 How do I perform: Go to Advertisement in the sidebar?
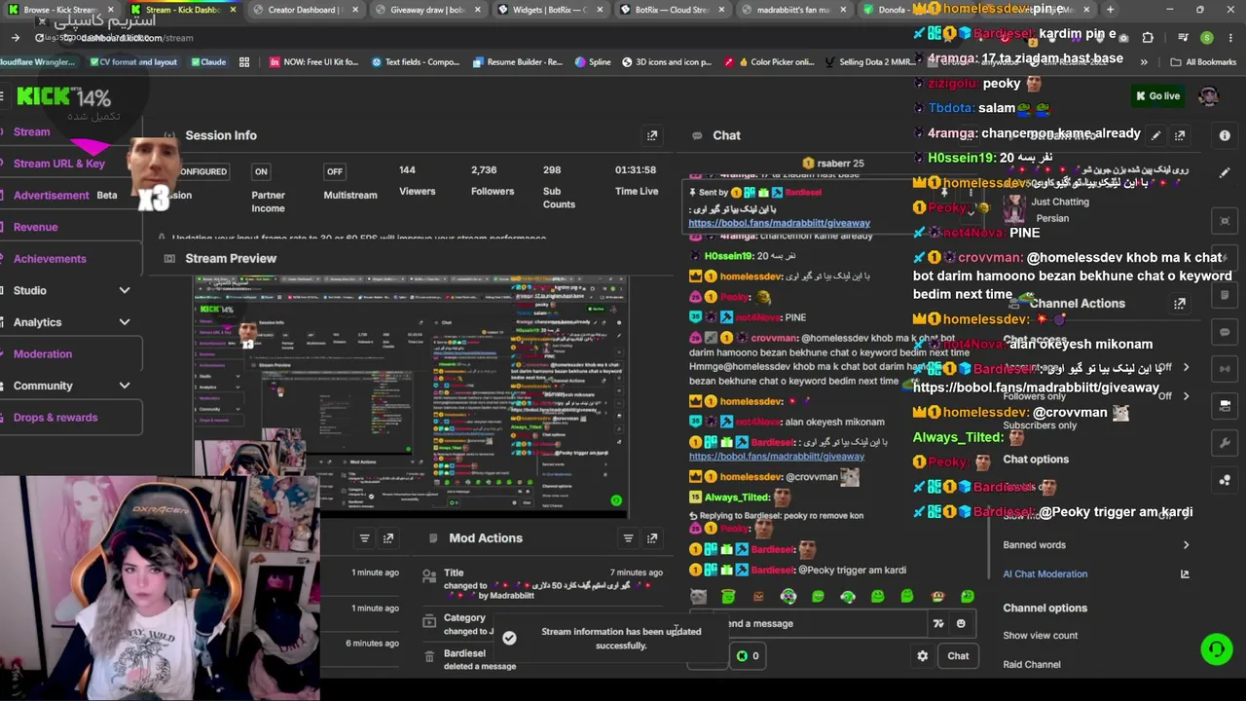coord(52,196)
